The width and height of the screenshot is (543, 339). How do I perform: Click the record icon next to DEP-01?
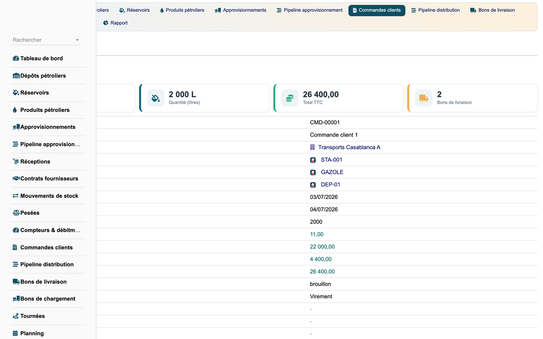[x=313, y=185]
